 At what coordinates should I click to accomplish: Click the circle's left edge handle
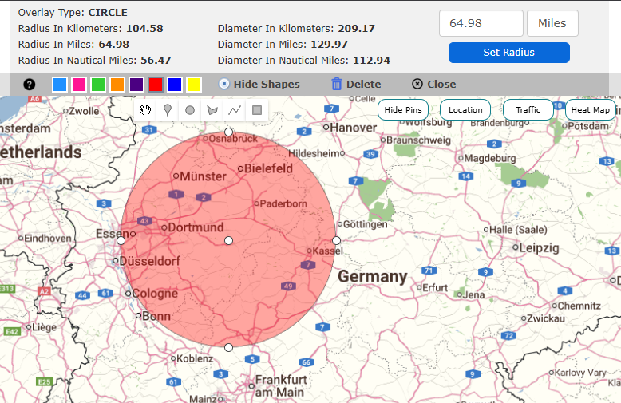coord(121,240)
